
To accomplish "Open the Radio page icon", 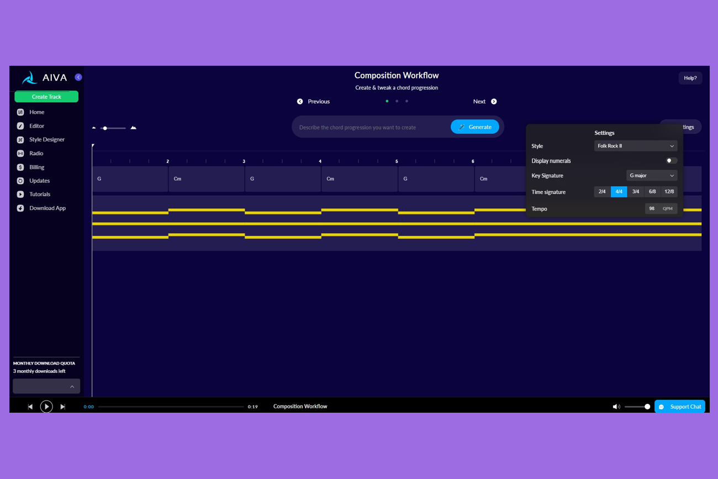I will point(20,154).
